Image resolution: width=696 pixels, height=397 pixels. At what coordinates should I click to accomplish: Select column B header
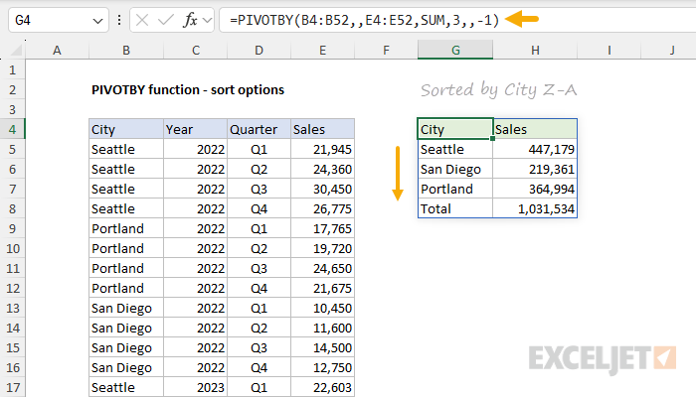coord(126,50)
